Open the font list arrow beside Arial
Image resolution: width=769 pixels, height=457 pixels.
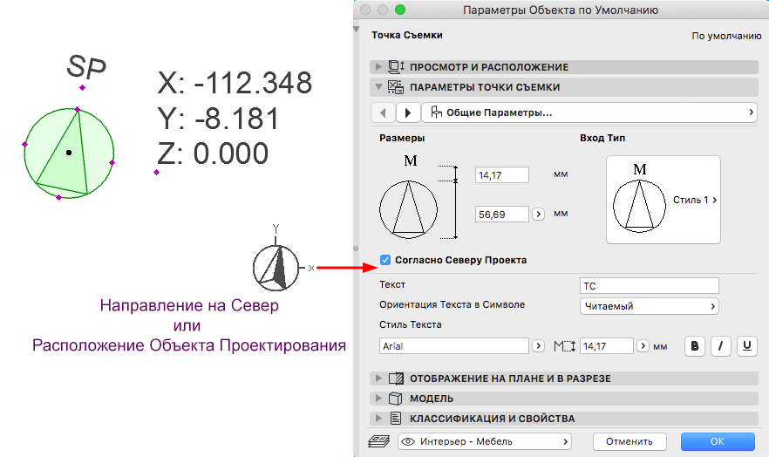click(539, 346)
